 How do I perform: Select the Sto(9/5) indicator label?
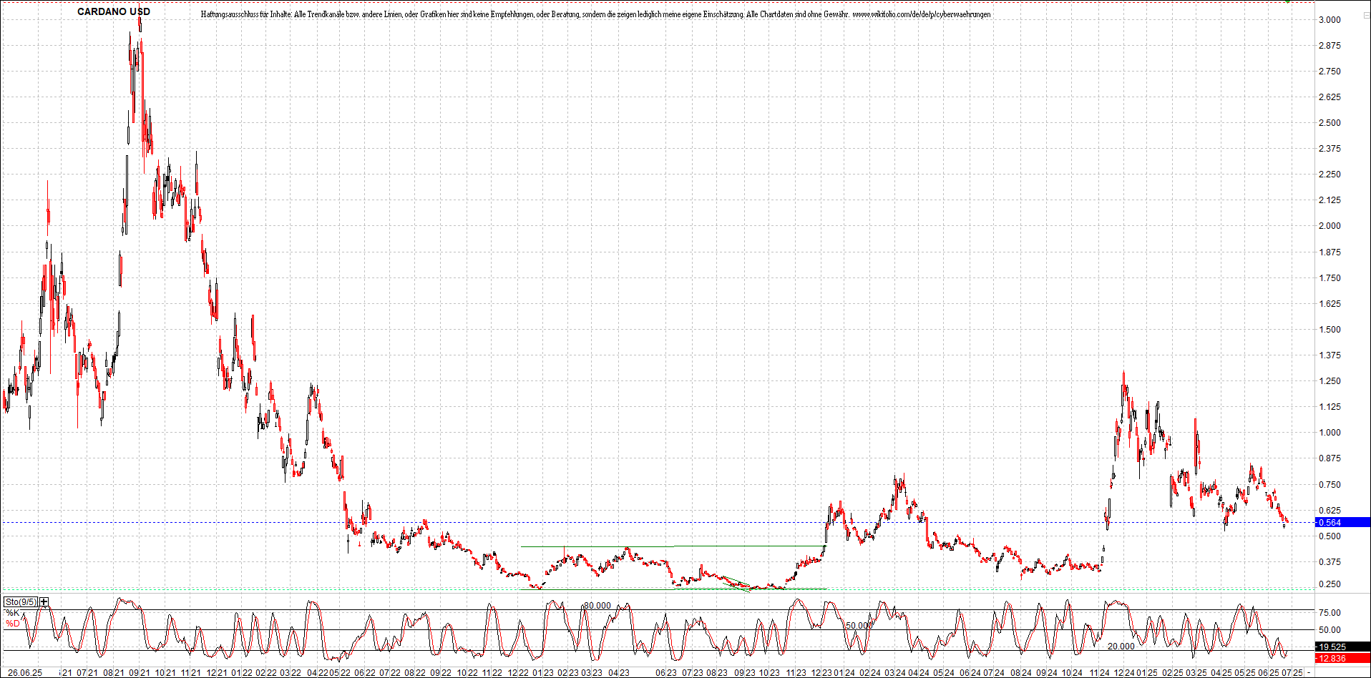20,601
